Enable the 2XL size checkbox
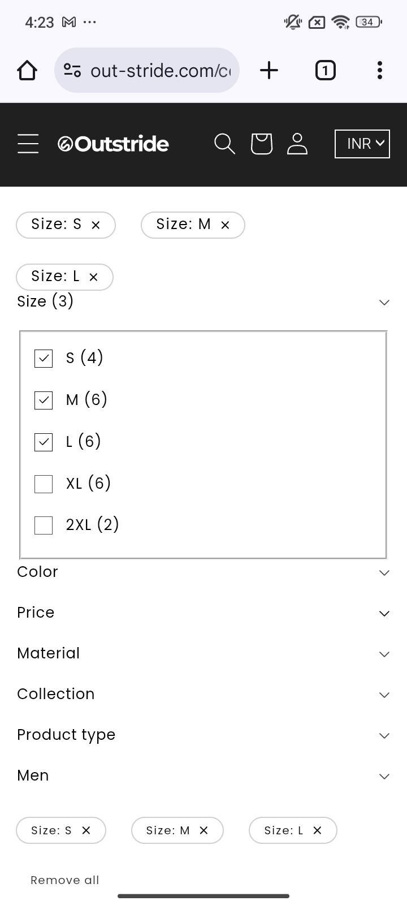 (44, 525)
